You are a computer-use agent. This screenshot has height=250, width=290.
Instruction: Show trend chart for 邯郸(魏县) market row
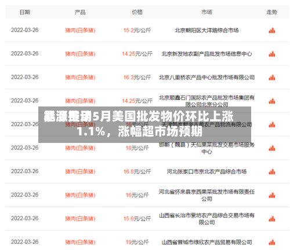point(271,148)
